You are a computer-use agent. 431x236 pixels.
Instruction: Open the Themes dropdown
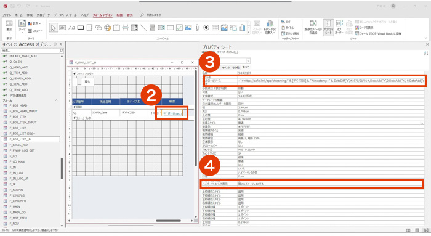click(22, 26)
